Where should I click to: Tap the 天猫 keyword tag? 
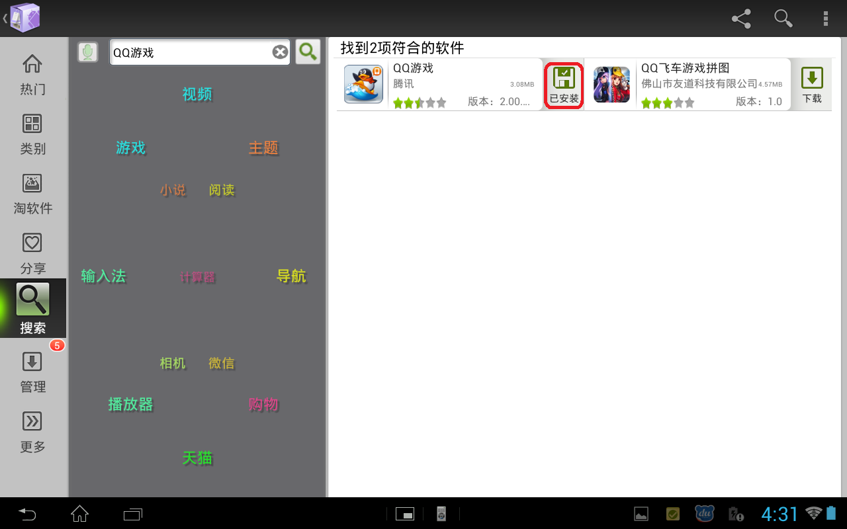click(x=197, y=458)
